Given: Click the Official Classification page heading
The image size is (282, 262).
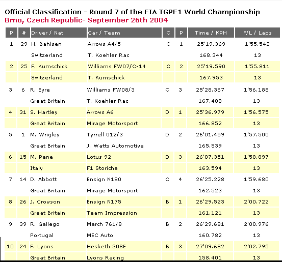Looking at the screenshot, I should [x=132, y=12].
